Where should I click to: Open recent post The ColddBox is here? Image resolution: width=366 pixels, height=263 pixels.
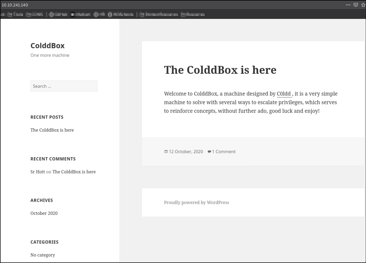(x=52, y=130)
